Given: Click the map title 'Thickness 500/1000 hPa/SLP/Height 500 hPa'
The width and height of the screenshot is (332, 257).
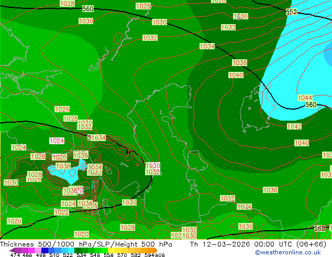Looking at the screenshot, I should pos(86,244).
